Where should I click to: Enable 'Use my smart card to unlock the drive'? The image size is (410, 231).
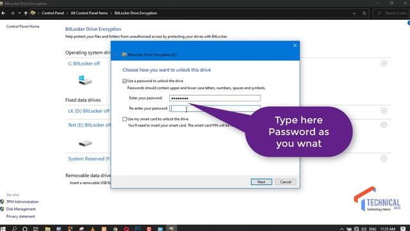point(124,119)
